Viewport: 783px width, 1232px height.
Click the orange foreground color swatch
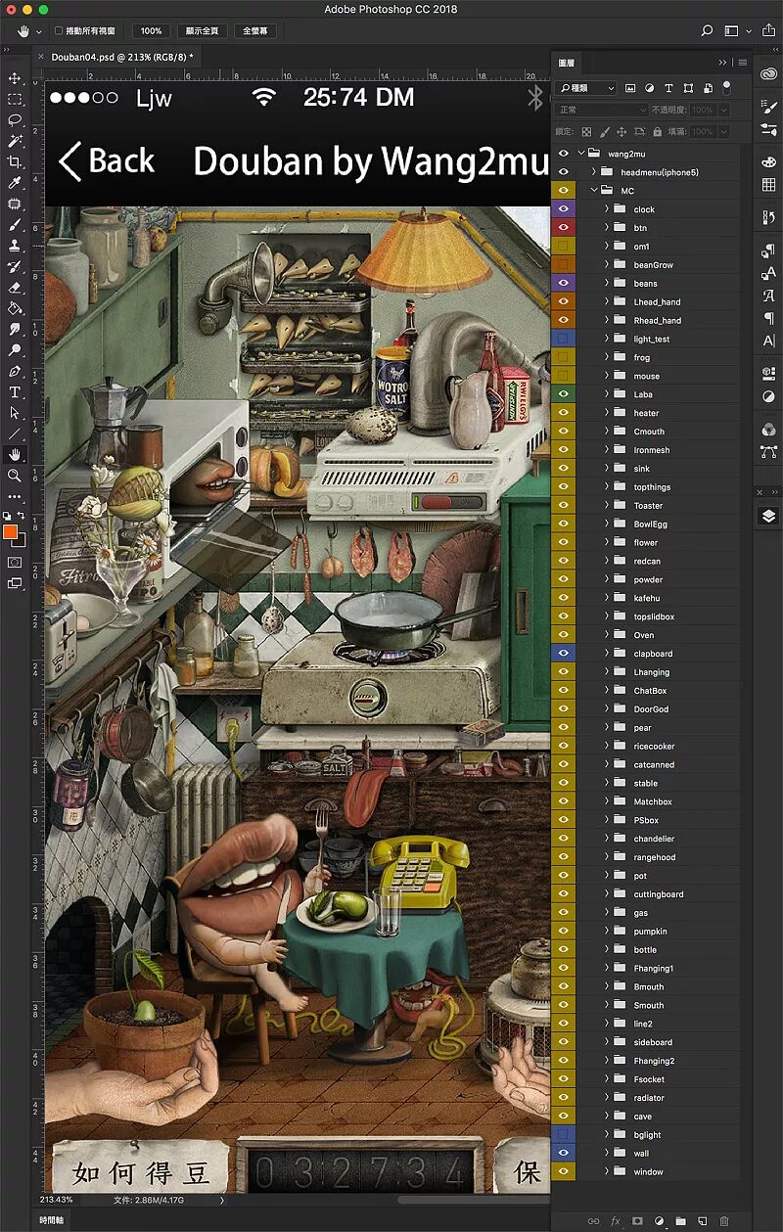point(10,531)
